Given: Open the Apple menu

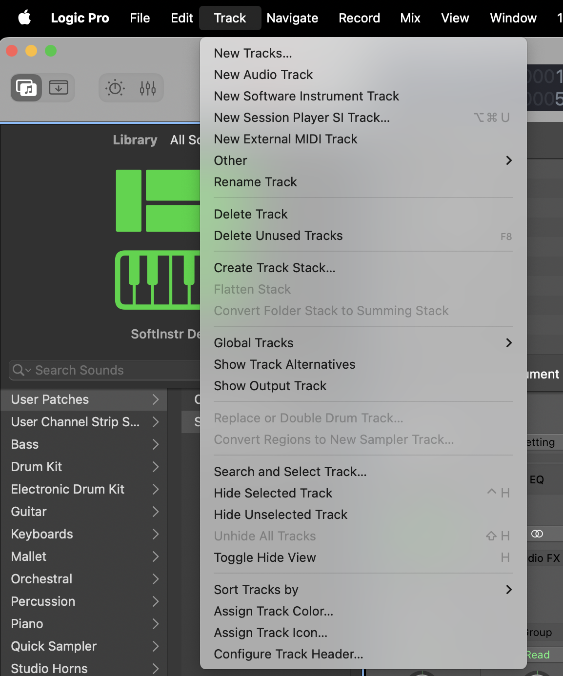Looking at the screenshot, I should tap(24, 18).
